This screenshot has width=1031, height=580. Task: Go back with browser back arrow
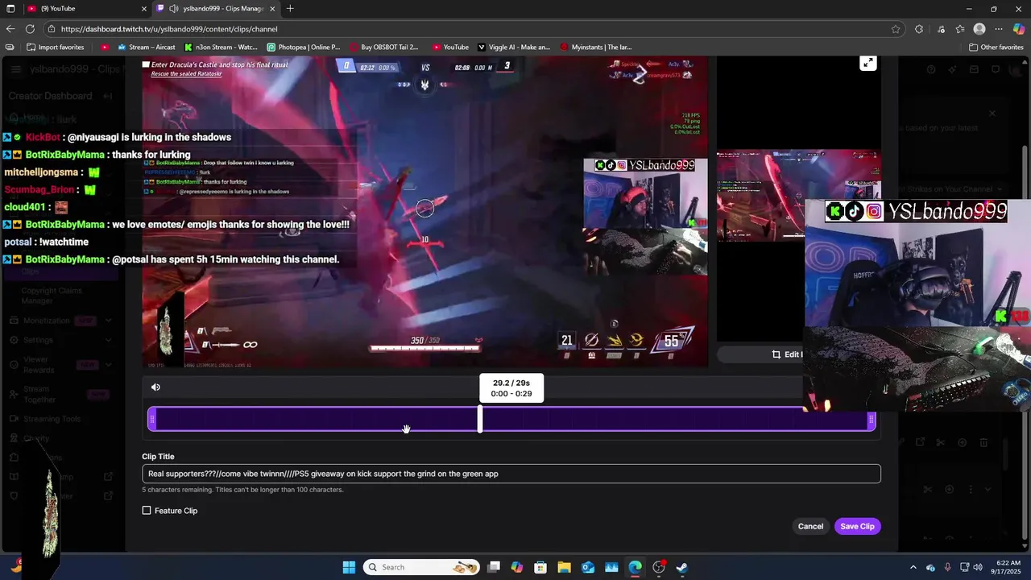[10, 29]
